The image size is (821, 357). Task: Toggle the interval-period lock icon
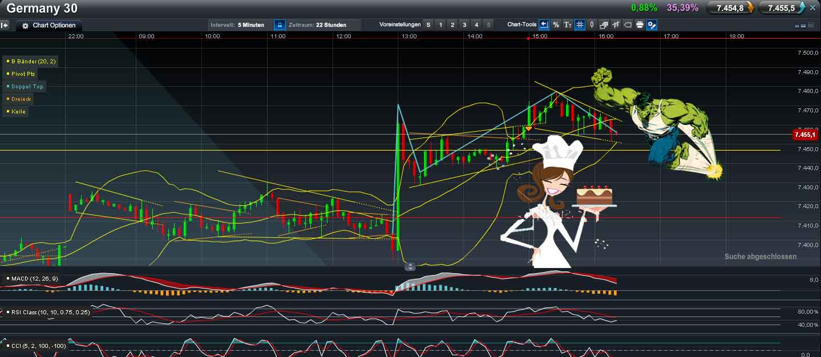point(280,25)
